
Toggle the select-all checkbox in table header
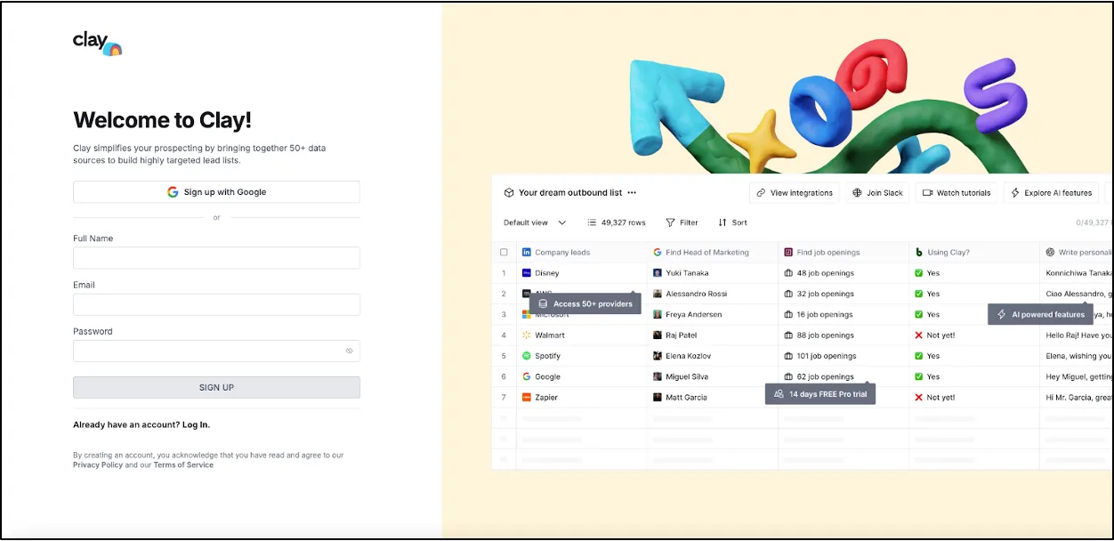tap(504, 253)
